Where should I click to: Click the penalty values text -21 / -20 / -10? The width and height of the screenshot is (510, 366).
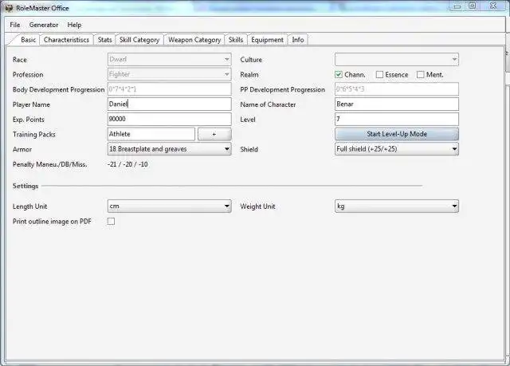[127, 164]
